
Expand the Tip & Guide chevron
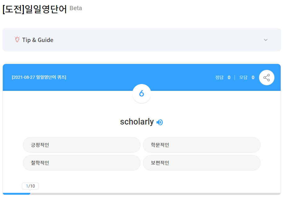(266, 40)
